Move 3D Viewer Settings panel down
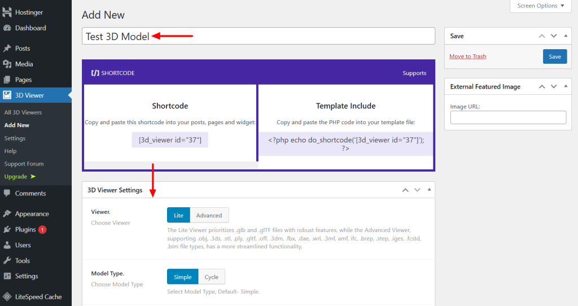 (x=417, y=190)
